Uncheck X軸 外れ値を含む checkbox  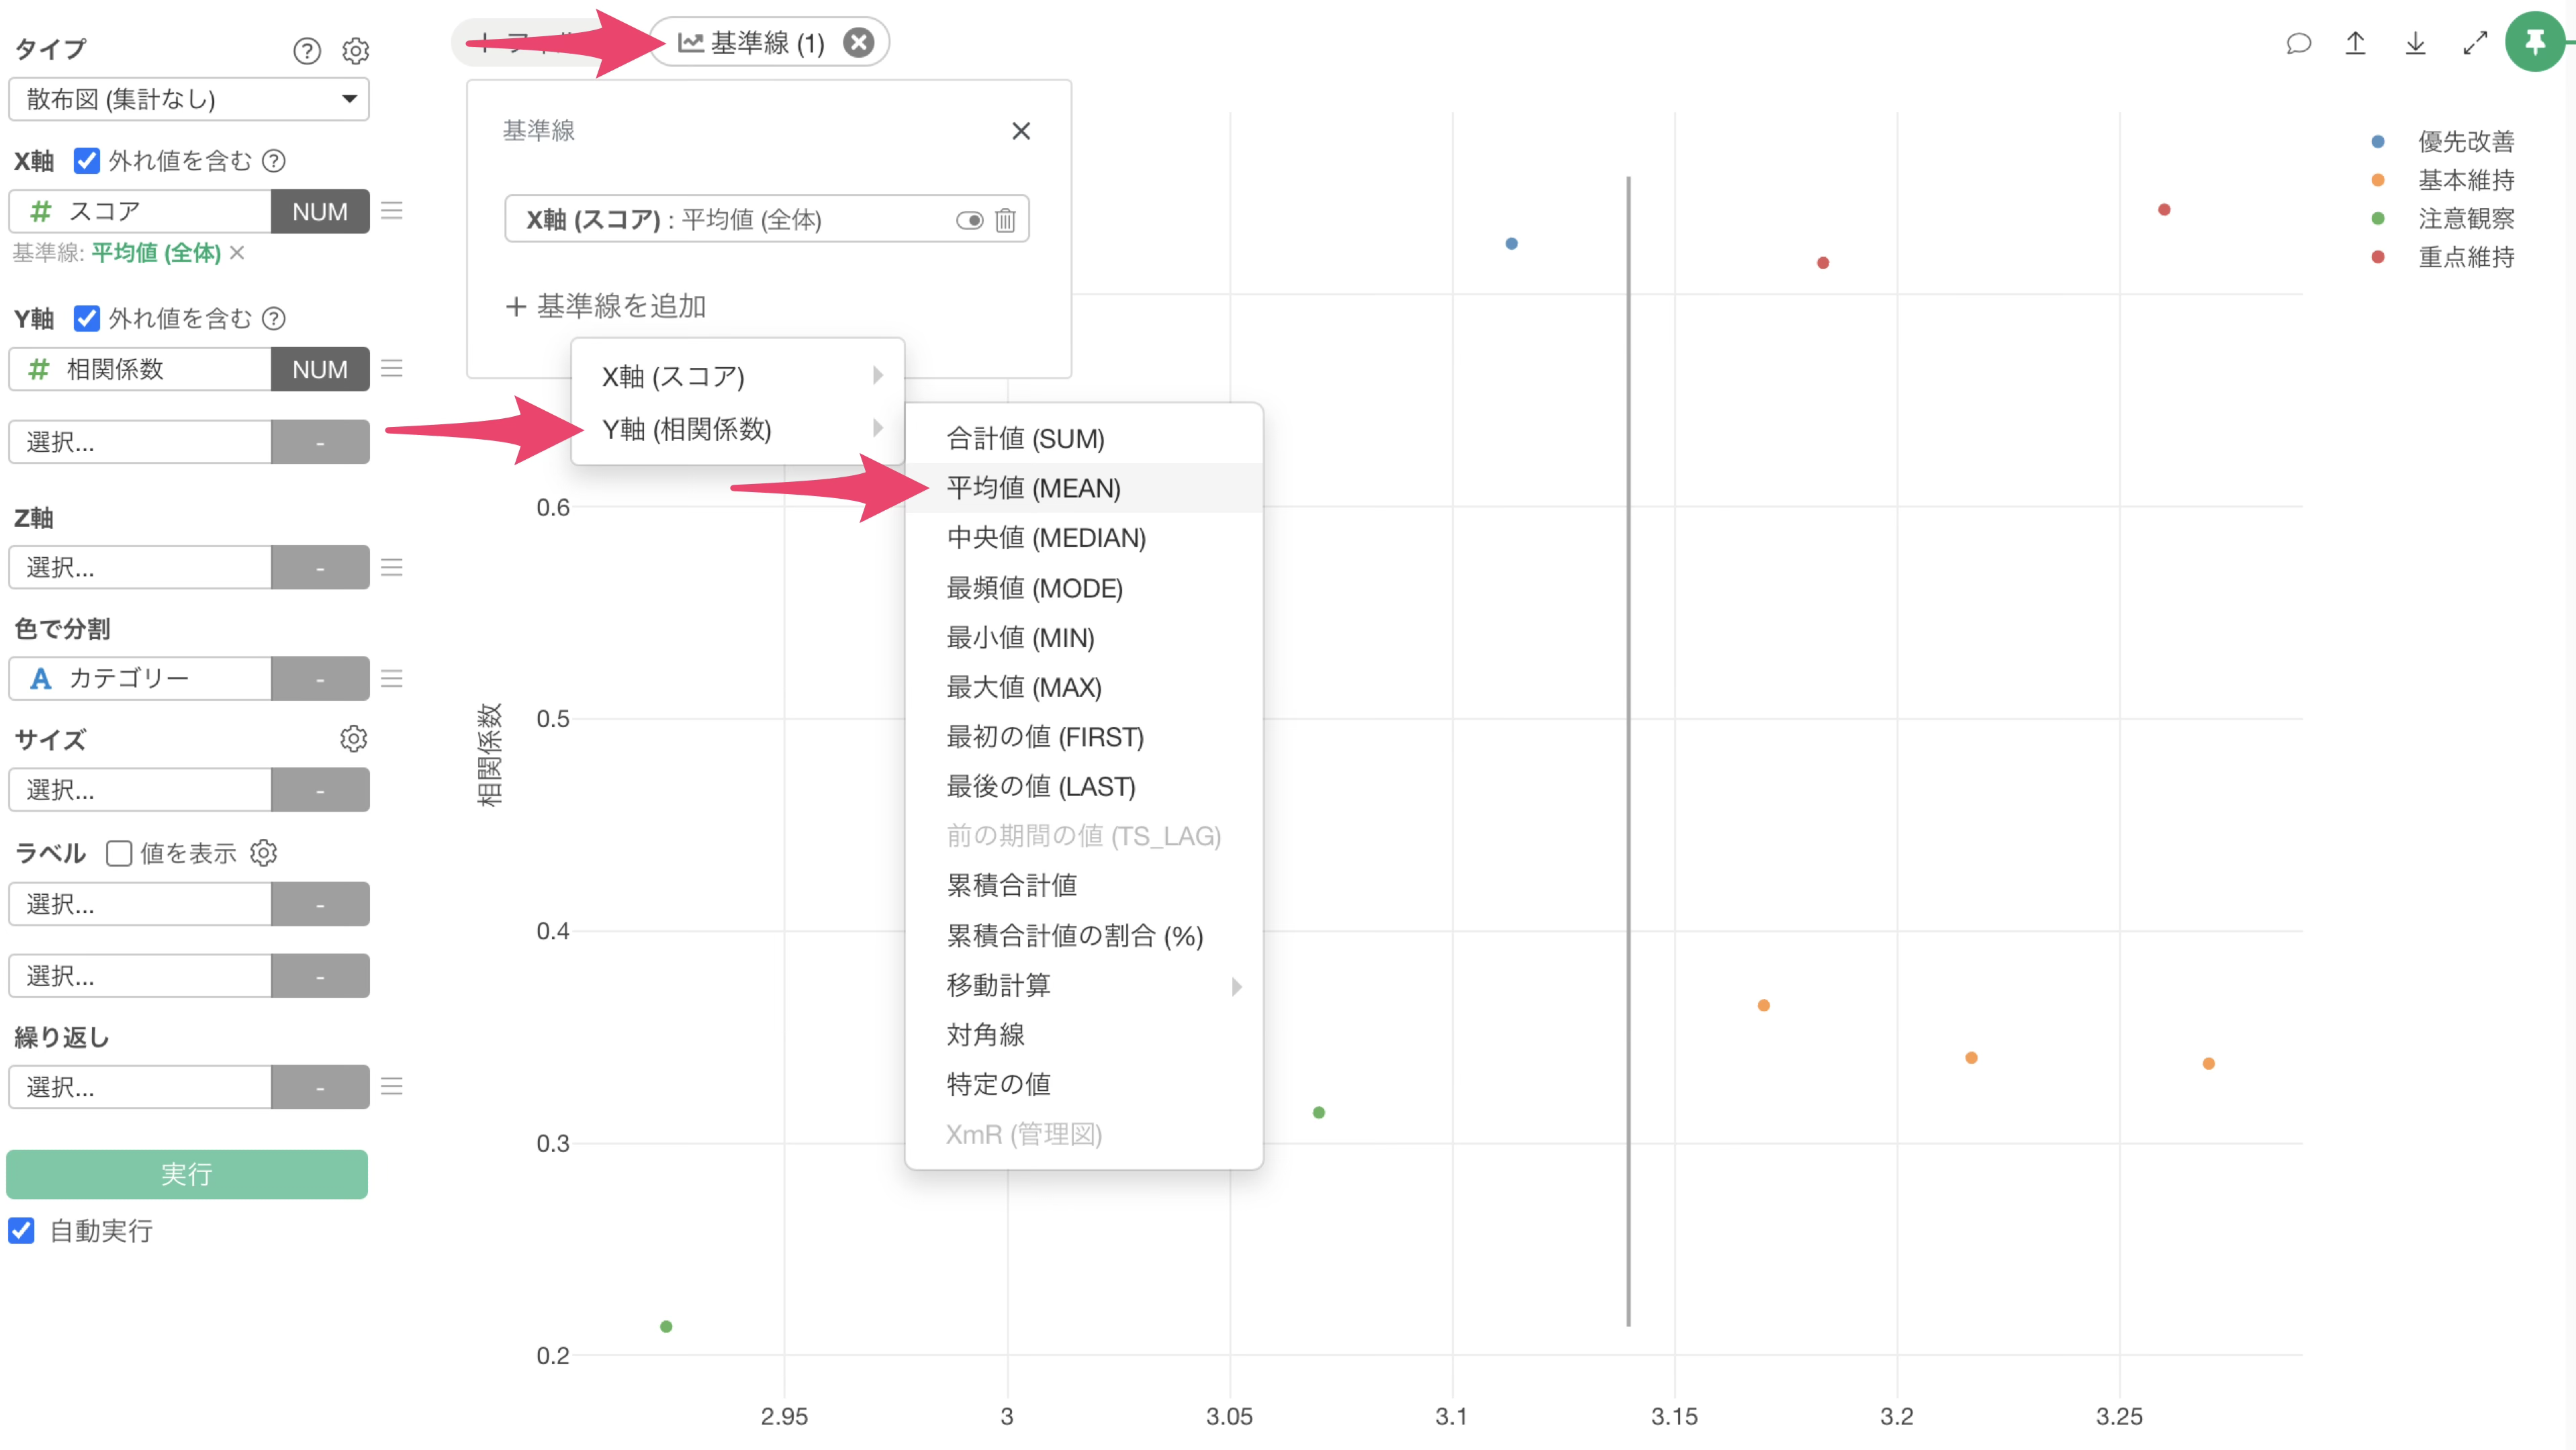pyautogui.click(x=87, y=160)
